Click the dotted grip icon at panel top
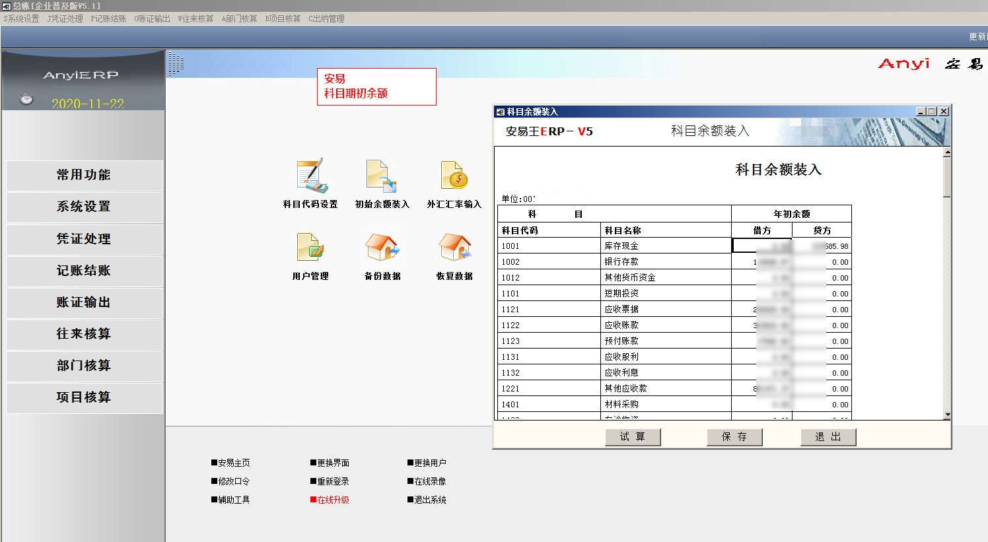988x542 pixels. tap(176, 64)
